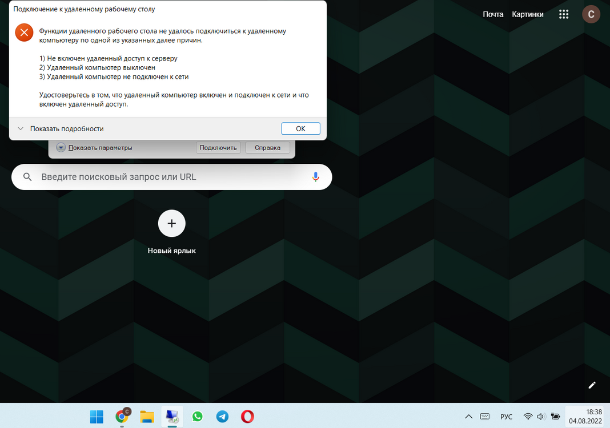The height and width of the screenshot is (428, 610).
Task: Click the magnifier icon in the search box
Action: coord(27,177)
